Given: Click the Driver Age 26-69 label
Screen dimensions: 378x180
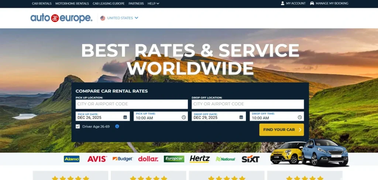Looking at the screenshot, I should coord(96,126).
